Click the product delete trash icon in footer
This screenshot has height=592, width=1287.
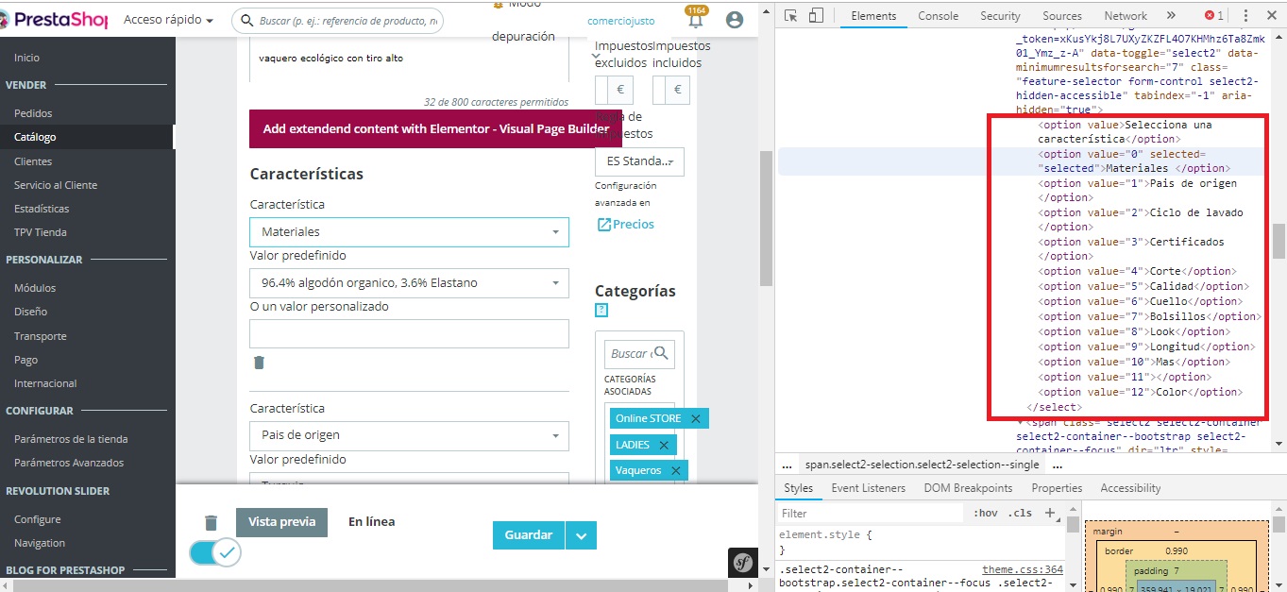tap(211, 522)
